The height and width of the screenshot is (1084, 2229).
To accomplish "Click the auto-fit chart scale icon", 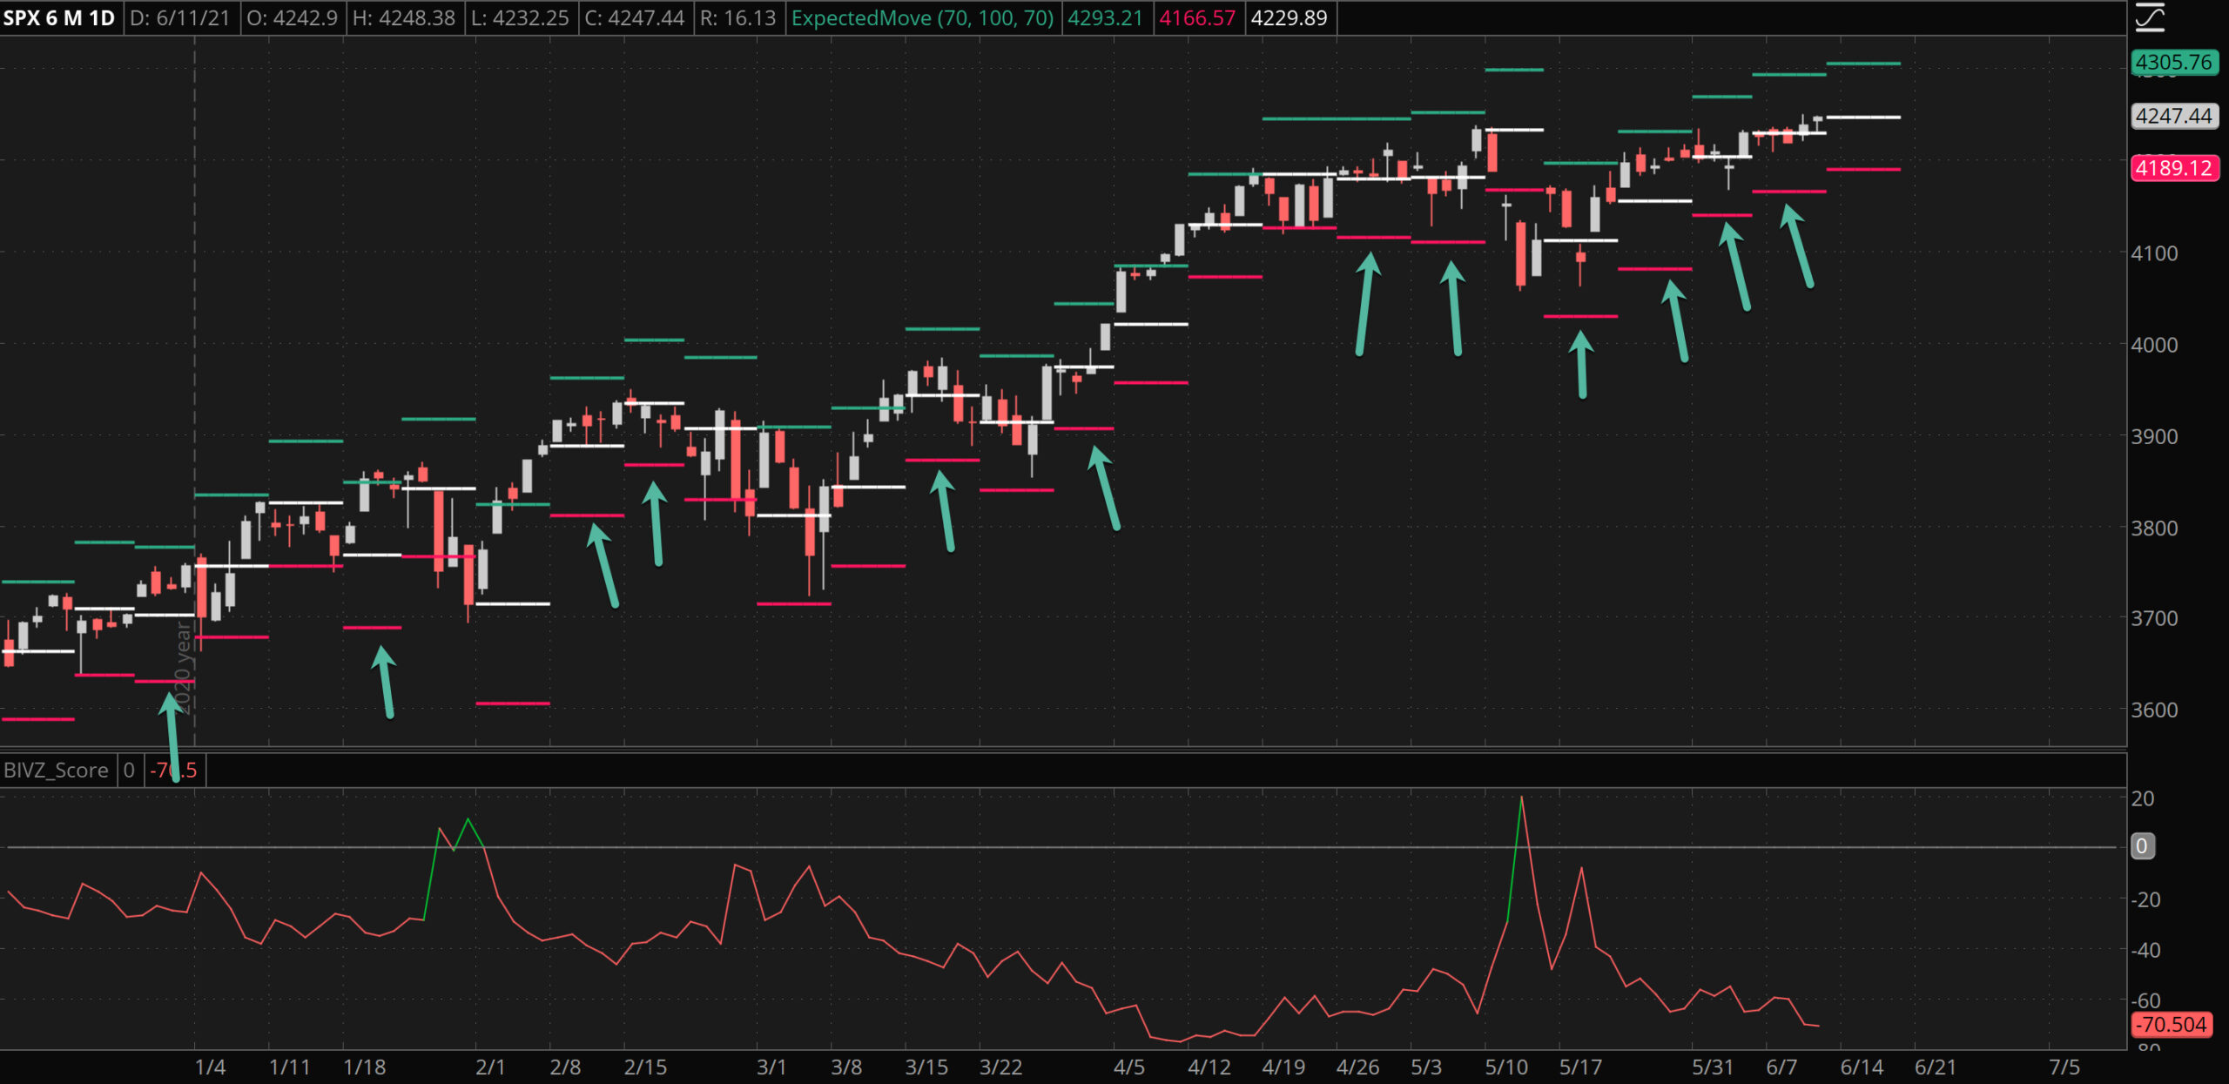I will tap(2150, 17).
